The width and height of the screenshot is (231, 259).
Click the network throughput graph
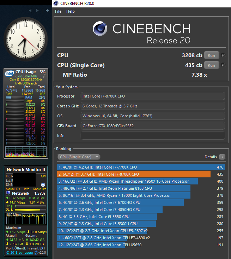pos(26,219)
